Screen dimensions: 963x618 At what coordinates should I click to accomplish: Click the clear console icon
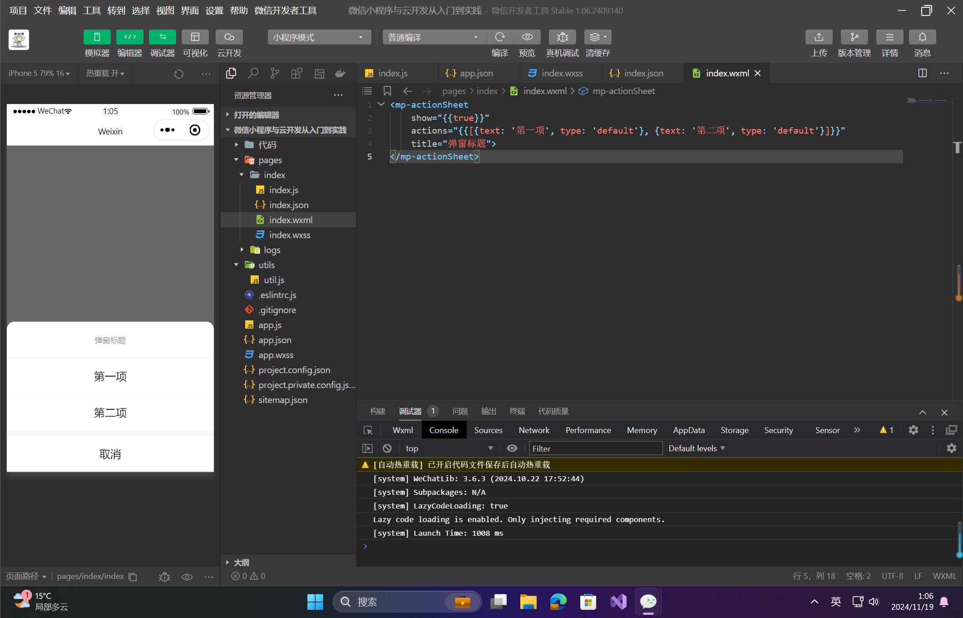[x=387, y=449]
